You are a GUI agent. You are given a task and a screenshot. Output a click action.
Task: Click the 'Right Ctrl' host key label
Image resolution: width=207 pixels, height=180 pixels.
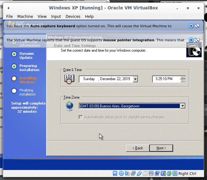tap(187, 173)
